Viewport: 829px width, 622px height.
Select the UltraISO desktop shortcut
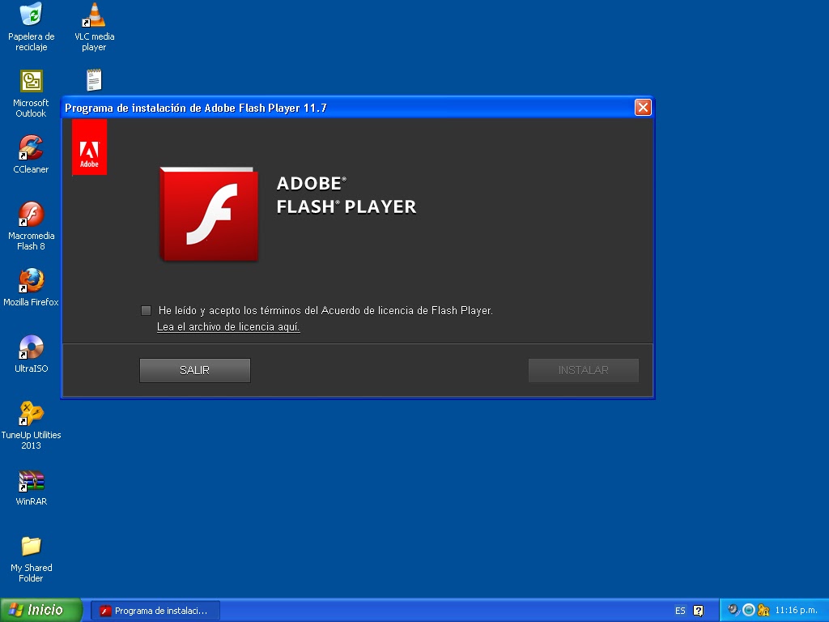coord(32,353)
